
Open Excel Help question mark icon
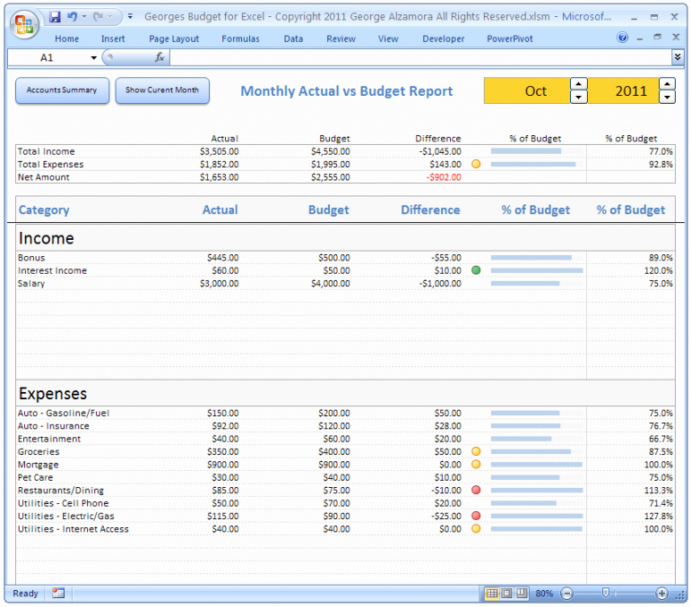623,38
